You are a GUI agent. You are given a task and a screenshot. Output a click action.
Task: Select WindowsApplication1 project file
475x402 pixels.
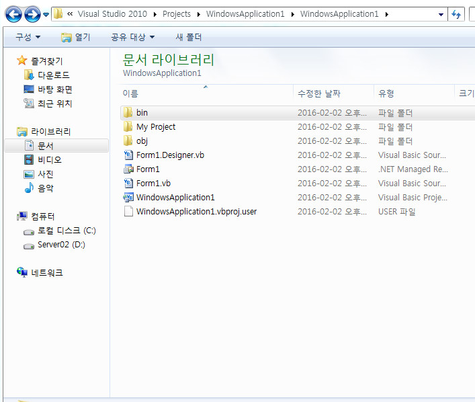[175, 198]
